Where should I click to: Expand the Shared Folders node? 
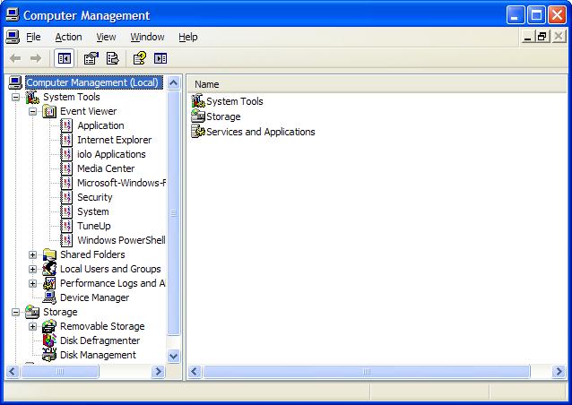(32, 254)
